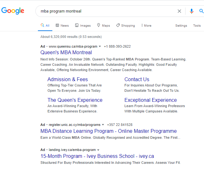The width and height of the screenshot is (204, 171).
Task: Open search Tools
Action: pyautogui.click(x=197, y=26)
